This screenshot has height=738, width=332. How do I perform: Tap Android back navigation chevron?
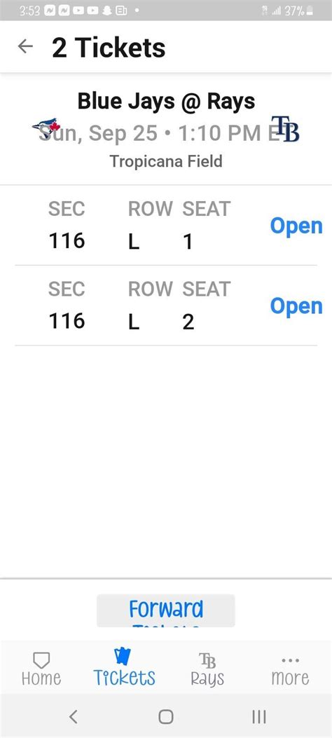pos(73,717)
